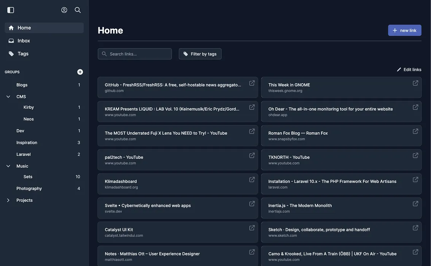
Task: Open the Catalyst UI Kit card
Action: coord(178,233)
